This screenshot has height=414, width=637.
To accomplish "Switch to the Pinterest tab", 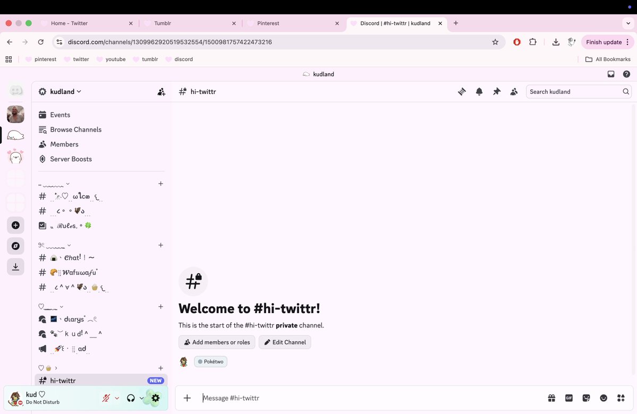I will (294, 23).
